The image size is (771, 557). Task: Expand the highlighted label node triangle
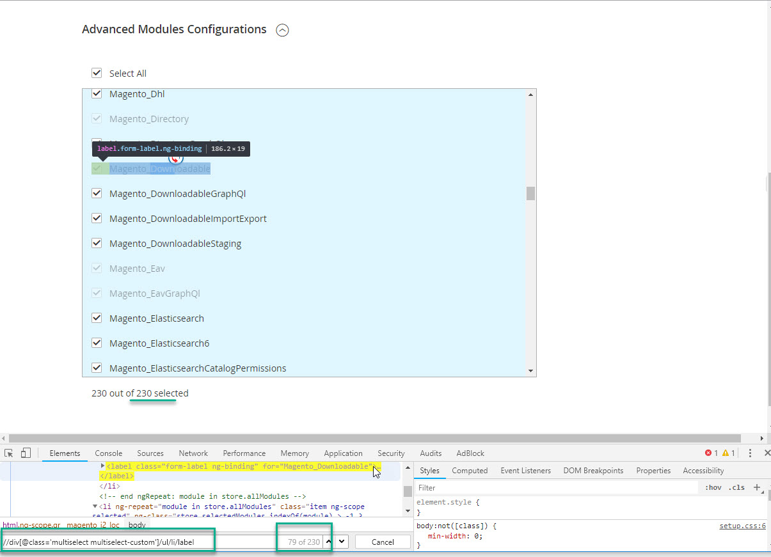(x=103, y=466)
